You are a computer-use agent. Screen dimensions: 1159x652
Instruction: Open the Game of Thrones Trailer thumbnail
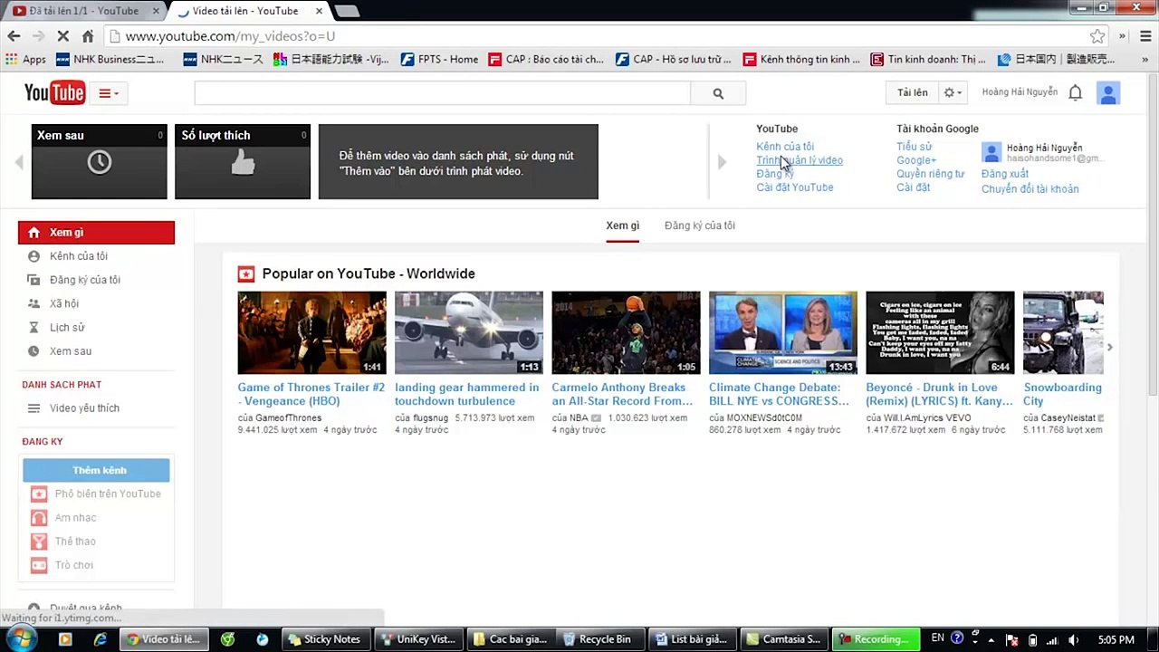pos(311,332)
